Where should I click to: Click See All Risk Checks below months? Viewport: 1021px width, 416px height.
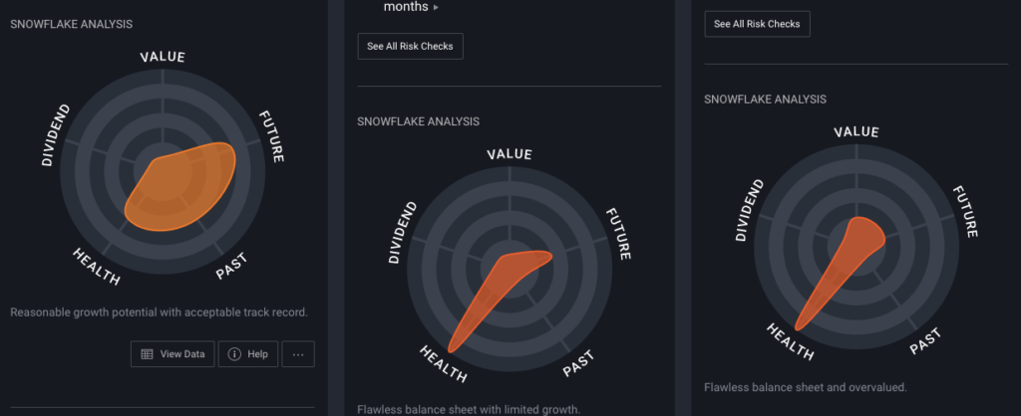pyautogui.click(x=410, y=46)
